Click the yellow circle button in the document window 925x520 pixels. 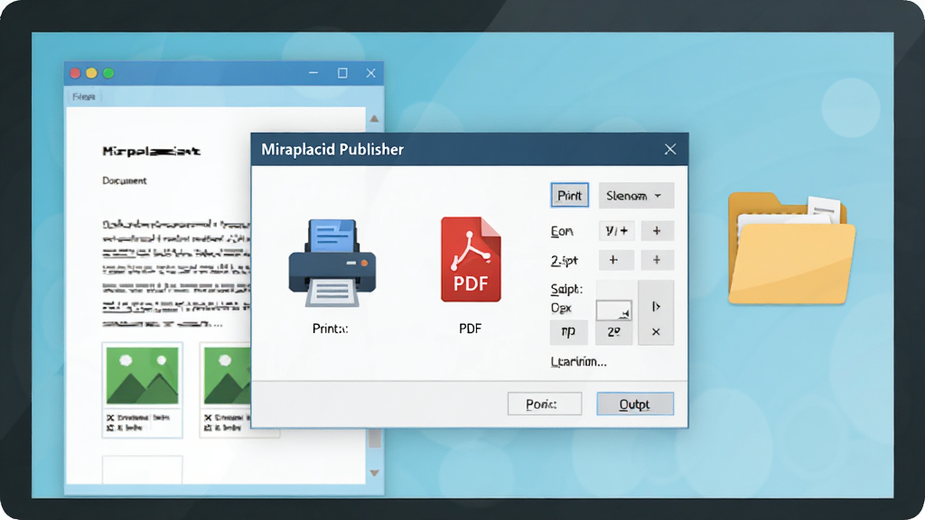[x=91, y=73]
